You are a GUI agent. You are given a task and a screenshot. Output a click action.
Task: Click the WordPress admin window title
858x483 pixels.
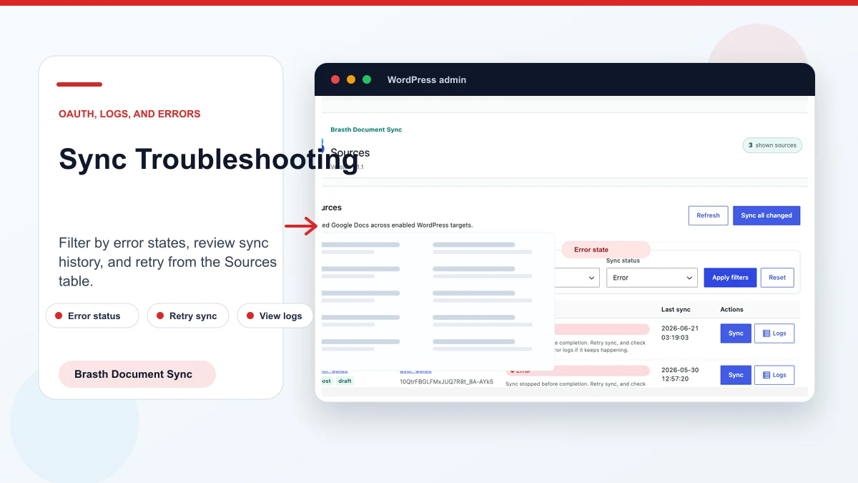pos(427,79)
